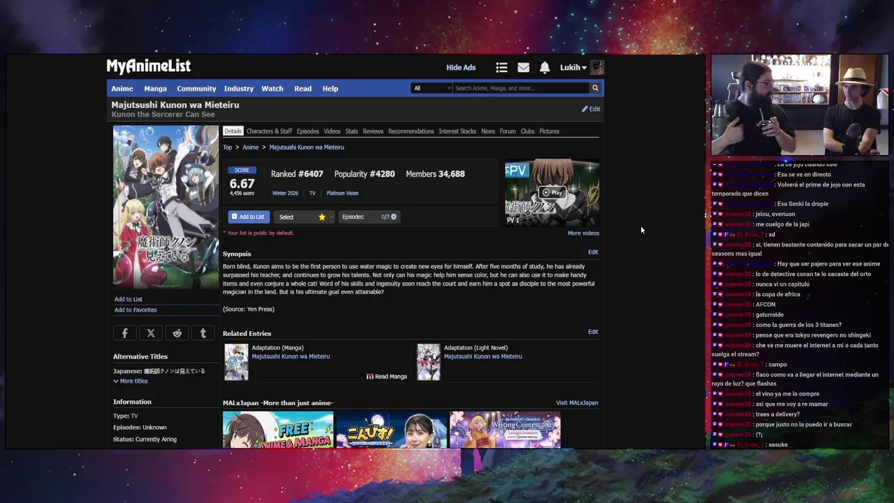
Task: Open the anime poster image
Action: coord(166,207)
